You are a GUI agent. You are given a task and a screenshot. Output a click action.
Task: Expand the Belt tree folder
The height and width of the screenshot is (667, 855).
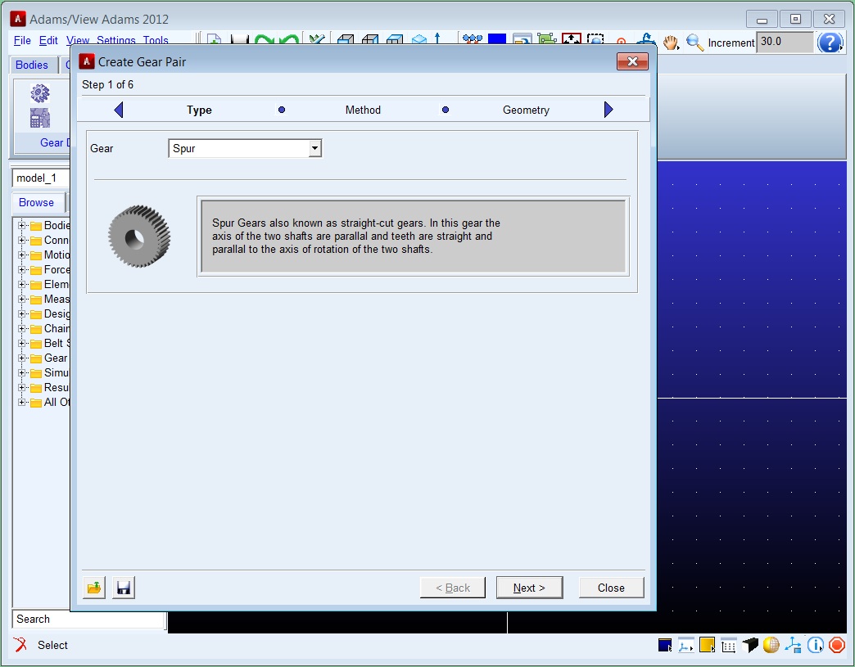pos(22,343)
